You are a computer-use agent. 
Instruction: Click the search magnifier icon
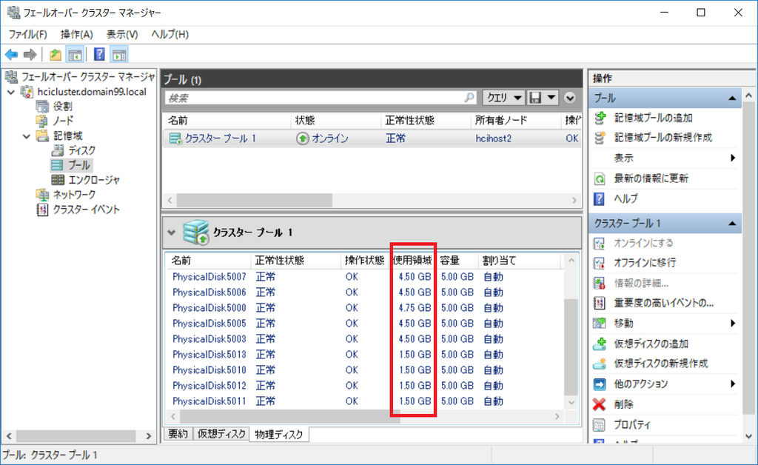tap(469, 98)
